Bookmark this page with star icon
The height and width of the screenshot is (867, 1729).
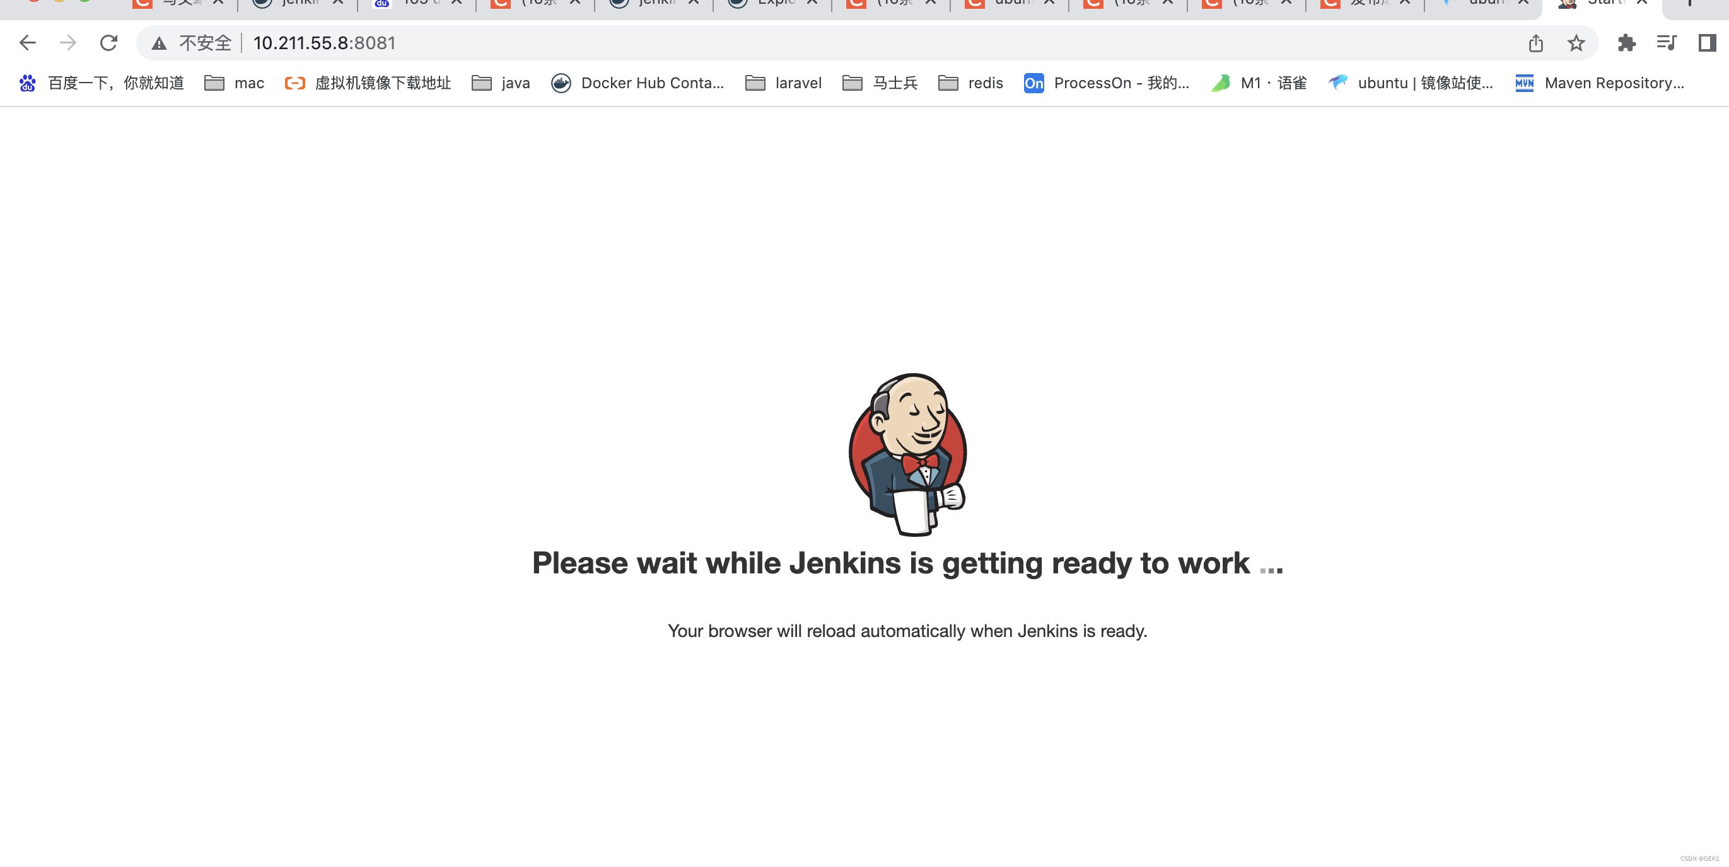pyautogui.click(x=1576, y=43)
